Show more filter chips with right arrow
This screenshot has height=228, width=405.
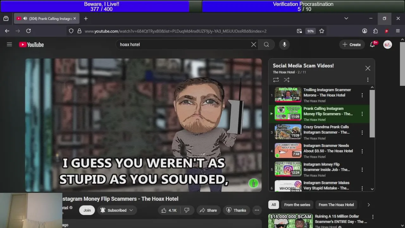tap(369, 205)
